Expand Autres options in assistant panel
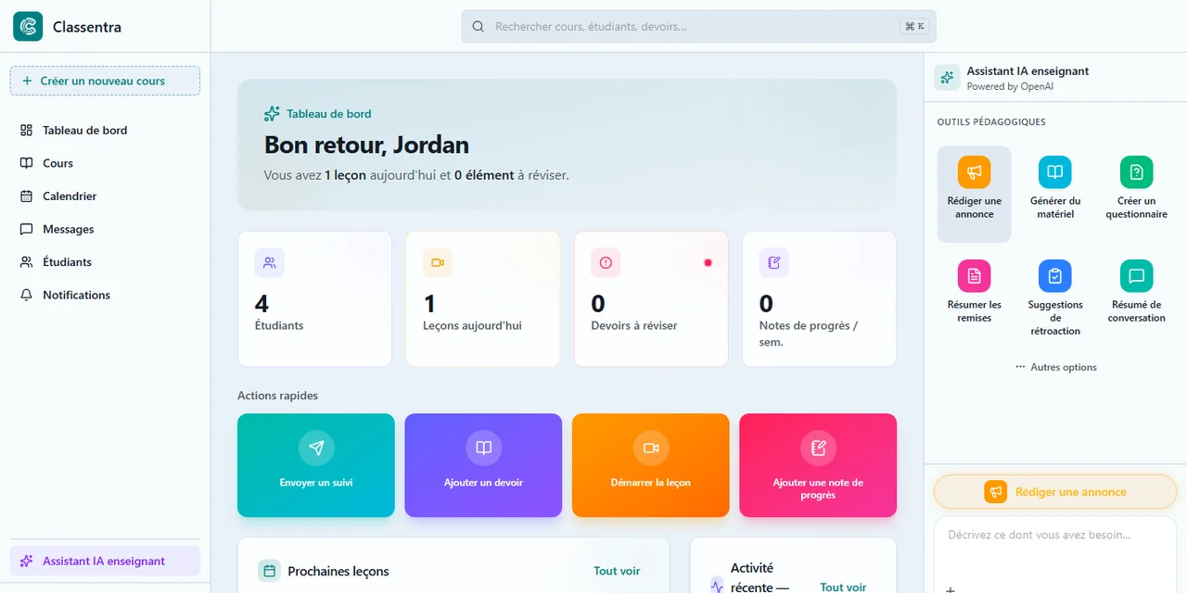 point(1055,367)
